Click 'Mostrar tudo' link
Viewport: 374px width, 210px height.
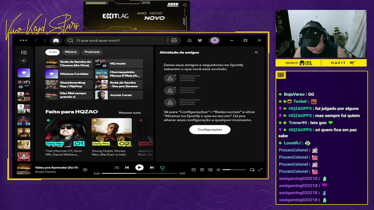(130, 113)
